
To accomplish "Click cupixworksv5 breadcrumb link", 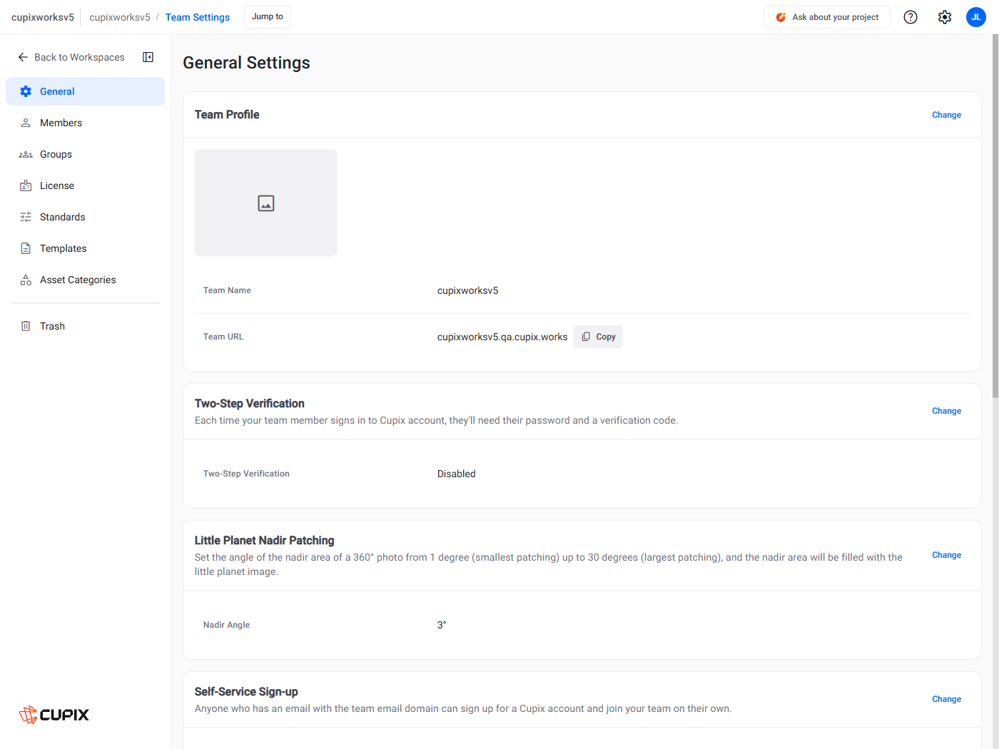I will click(x=120, y=17).
